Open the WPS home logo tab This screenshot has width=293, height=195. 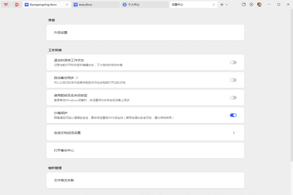(6, 4)
